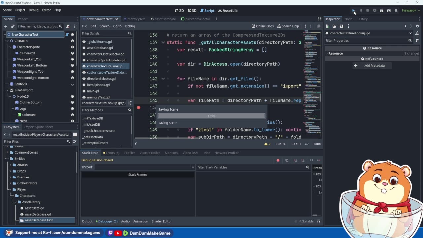Image resolution: width=423 pixels, height=238 pixels.
Task: Click the Saving Scene progress bar
Action: pos(211,116)
